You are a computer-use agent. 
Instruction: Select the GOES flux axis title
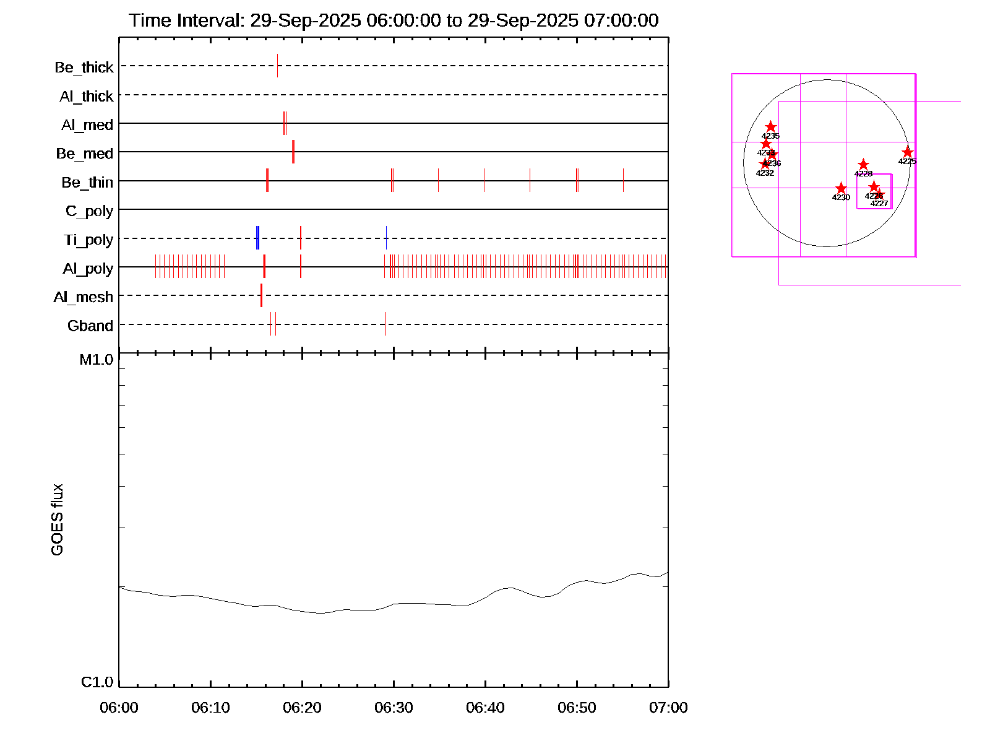pyautogui.click(x=57, y=519)
